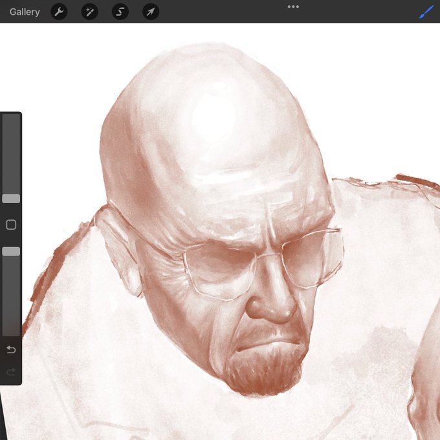Undo the last stroke
440x440 pixels.
click(x=11, y=349)
